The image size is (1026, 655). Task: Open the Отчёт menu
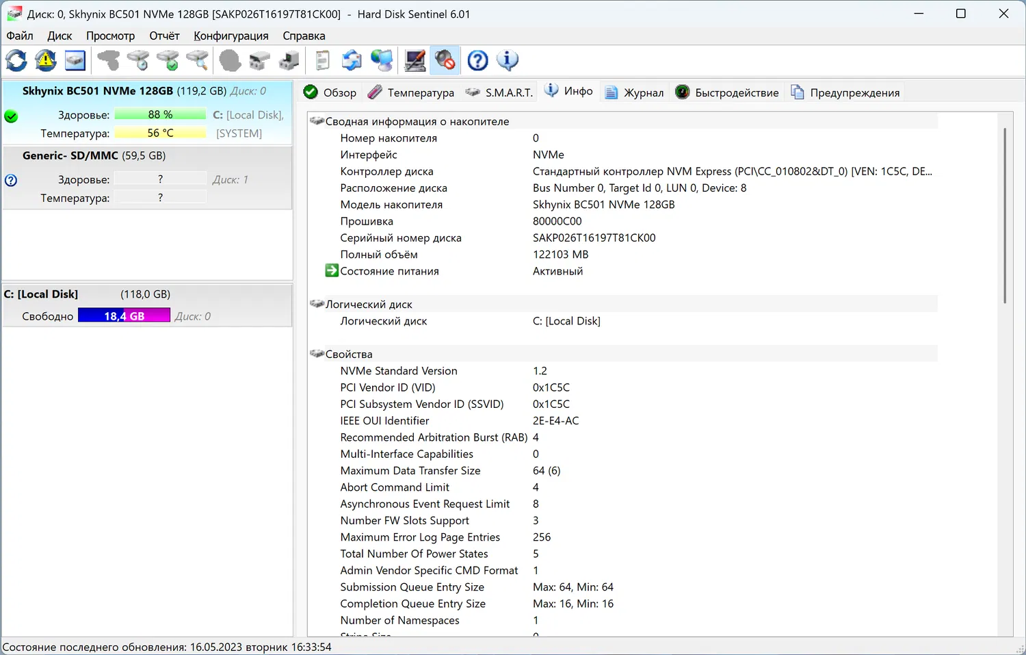click(164, 36)
